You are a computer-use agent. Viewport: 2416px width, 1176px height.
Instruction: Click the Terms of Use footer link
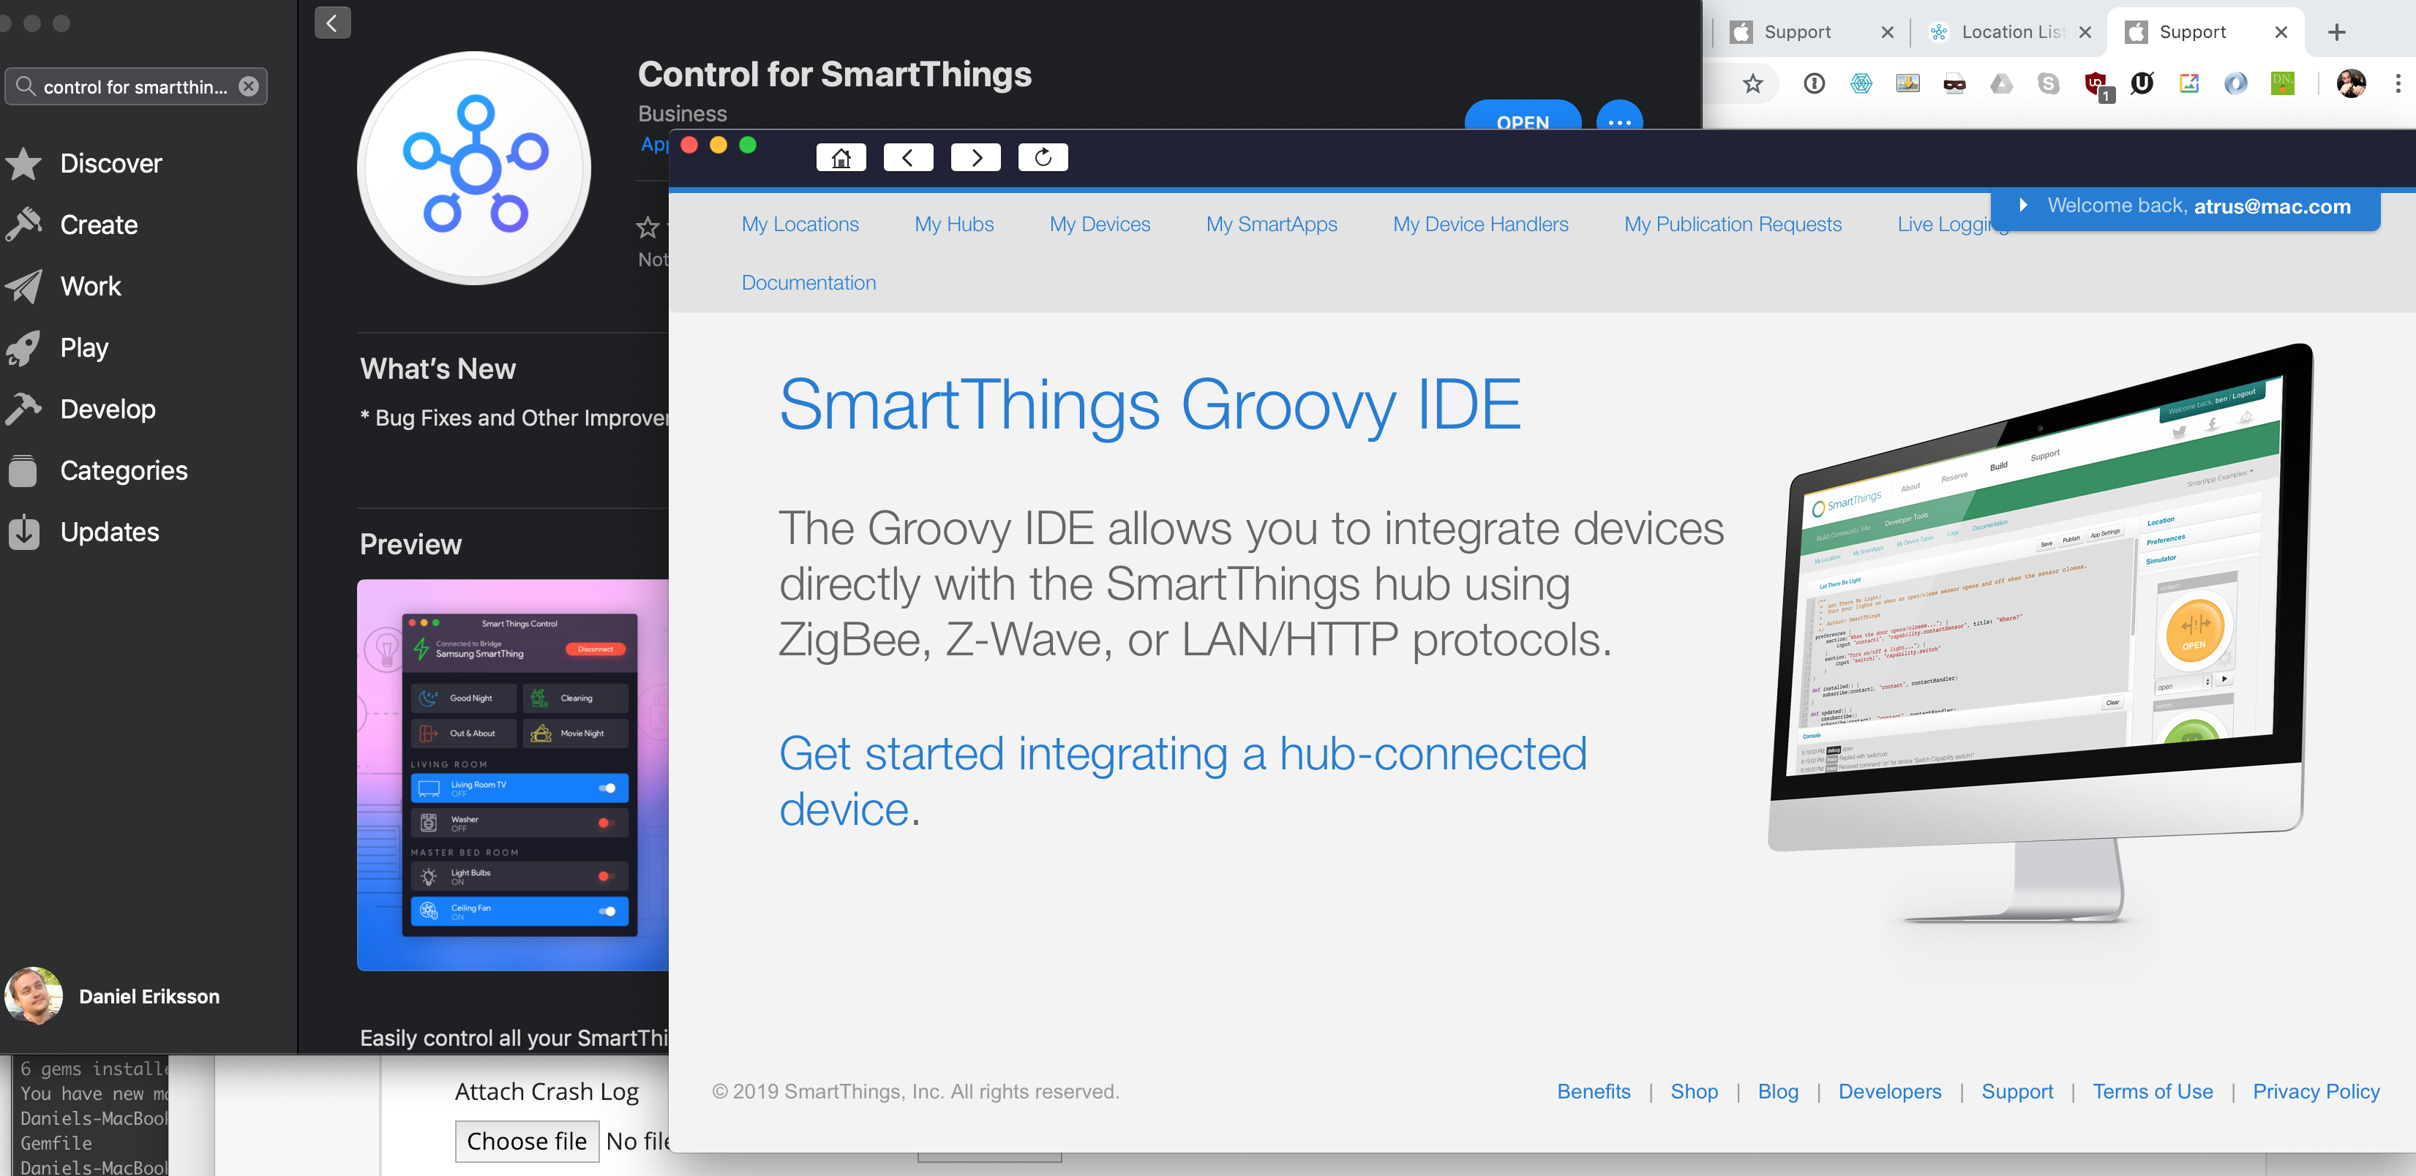(x=2153, y=1092)
